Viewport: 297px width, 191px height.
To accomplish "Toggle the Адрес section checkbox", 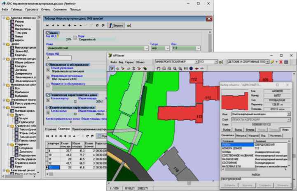I will click(48, 33).
